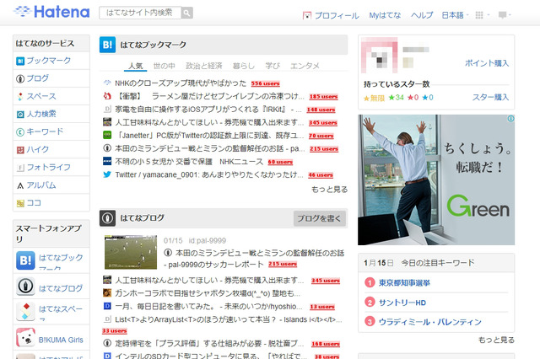Viewport: 540px width, 359px height.
Task: Open the 「Janetter」PC版がTwitterの認証数上限 article
Action: [x=209, y=136]
